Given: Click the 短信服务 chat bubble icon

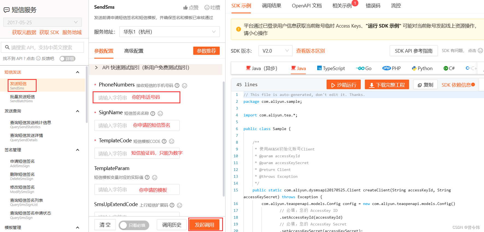Looking at the screenshot, I should click(x=6, y=10).
